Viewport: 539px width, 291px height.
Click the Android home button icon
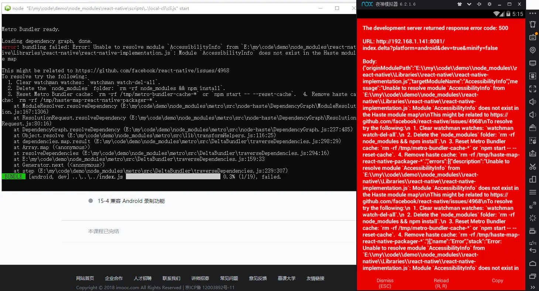tap(533, 263)
